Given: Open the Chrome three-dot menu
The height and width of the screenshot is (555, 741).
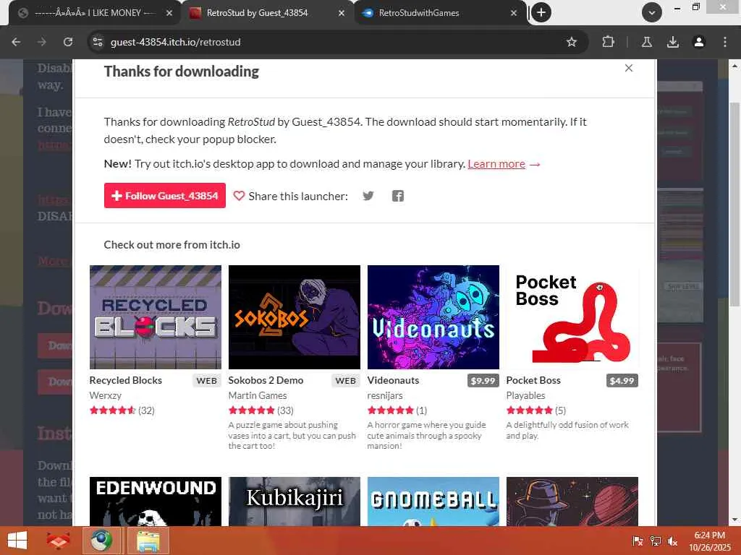Looking at the screenshot, I should 725,42.
